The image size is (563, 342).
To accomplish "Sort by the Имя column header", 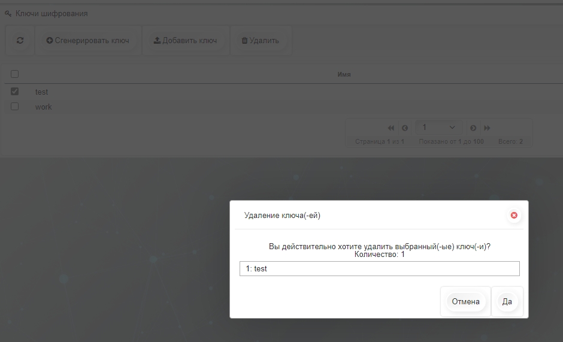I will tap(344, 74).
